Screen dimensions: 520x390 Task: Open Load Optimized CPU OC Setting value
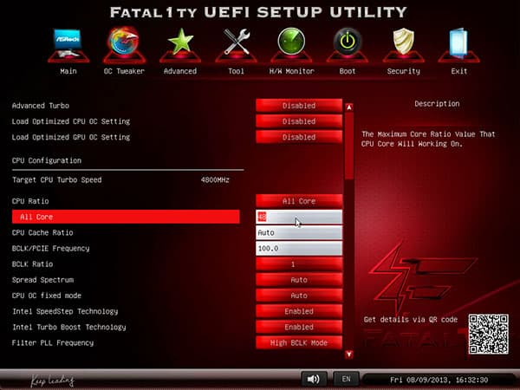299,121
